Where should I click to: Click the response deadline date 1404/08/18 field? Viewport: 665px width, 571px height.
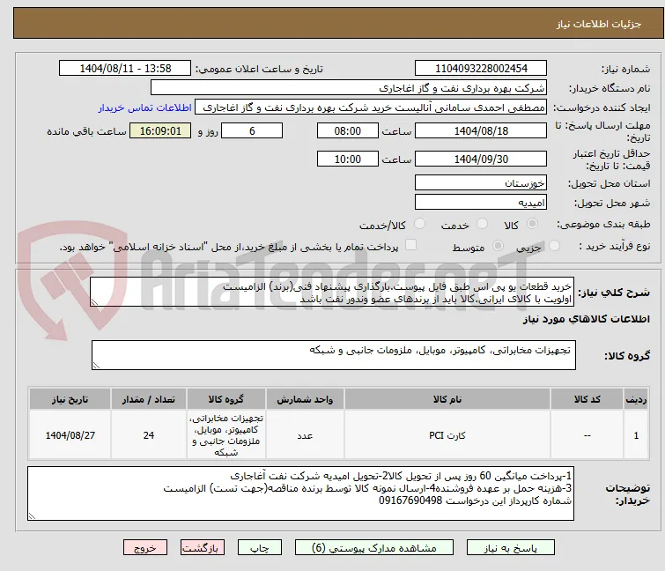(481, 130)
